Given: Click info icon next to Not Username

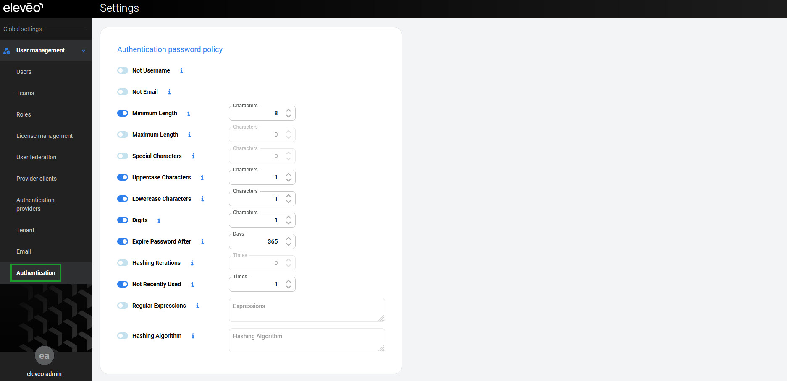Looking at the screenshot, I should coord(181,71).
